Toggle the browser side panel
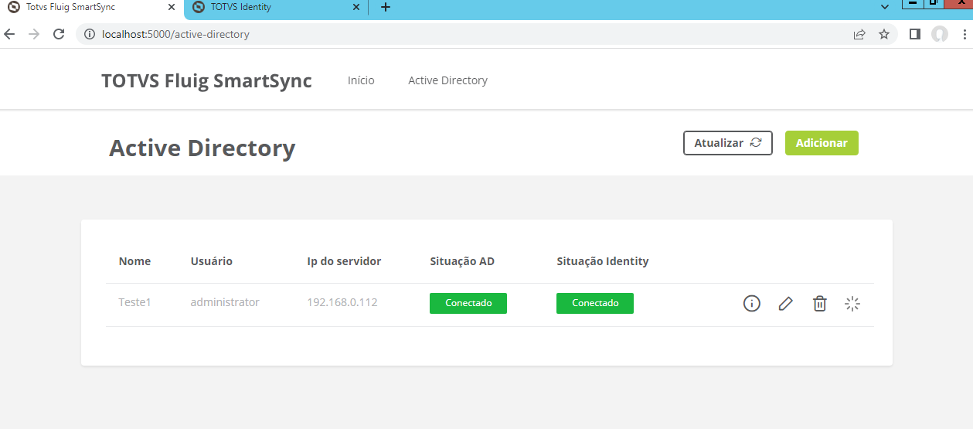The width and height of the screenshot is (973, 429). point(915,34)
